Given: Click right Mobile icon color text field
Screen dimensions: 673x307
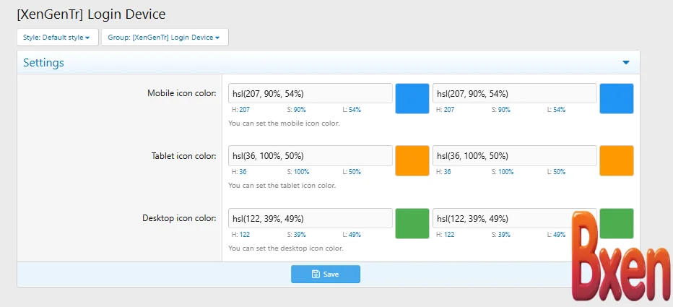Looking at the screenshot, I should [514, 94].
